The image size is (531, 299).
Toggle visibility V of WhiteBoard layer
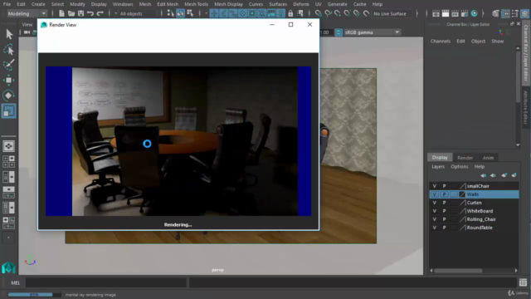tap(434, 211)
